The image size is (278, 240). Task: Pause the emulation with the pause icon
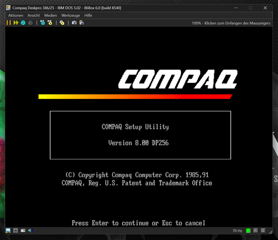click(9, 23)
